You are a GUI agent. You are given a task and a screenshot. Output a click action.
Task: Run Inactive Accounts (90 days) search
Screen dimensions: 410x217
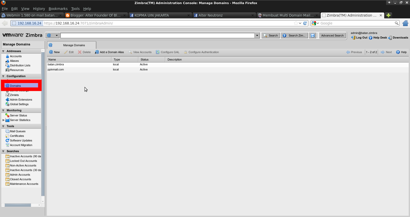coord(25,156)
